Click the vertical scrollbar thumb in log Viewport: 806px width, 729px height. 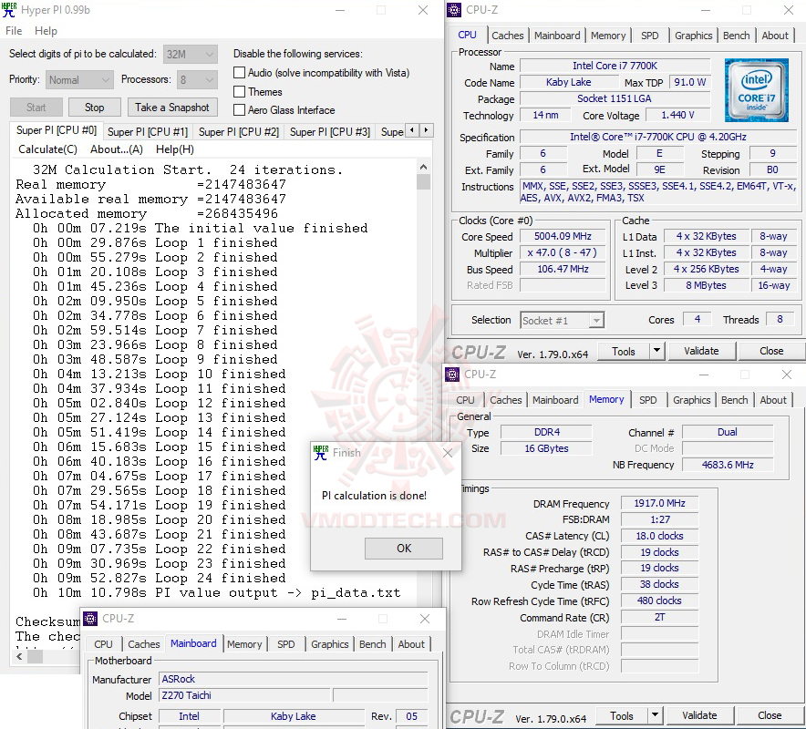point(423,182)
